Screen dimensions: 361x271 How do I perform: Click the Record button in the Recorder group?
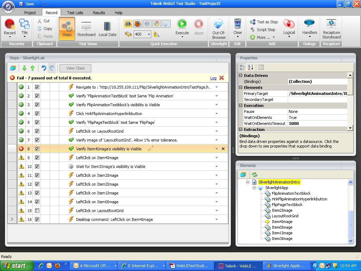click(x=10, y=27)
